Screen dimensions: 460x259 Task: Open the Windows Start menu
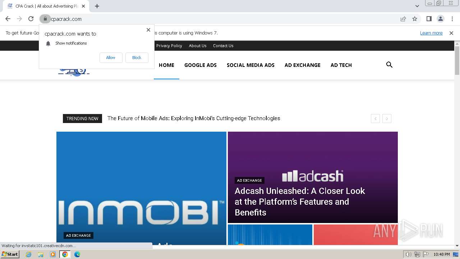pos(10,254)
